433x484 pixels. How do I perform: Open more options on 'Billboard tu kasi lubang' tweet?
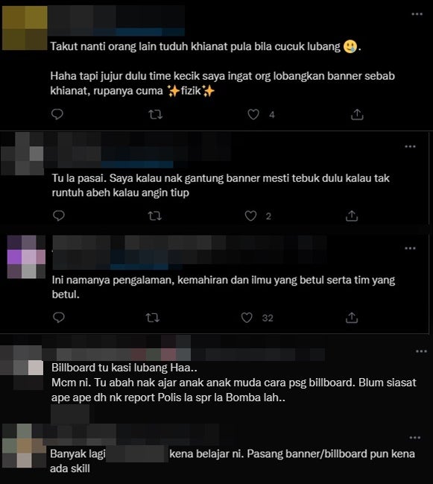coord(421,351)
